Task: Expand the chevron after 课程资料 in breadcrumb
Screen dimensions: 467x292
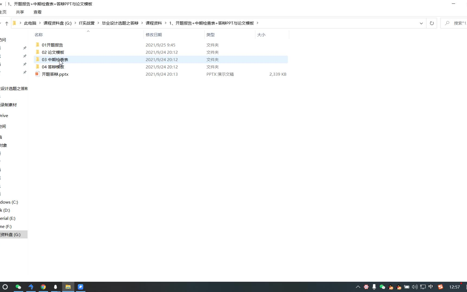Action: click(x=166, y=23)
